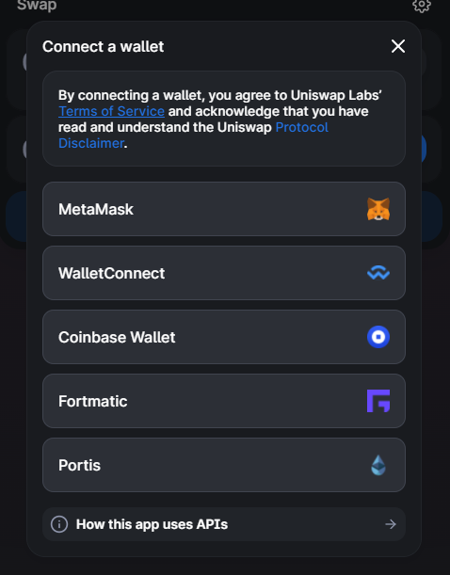Click the WalletConnect wave logo icon

pyautogui.click(x=378, y=273)
